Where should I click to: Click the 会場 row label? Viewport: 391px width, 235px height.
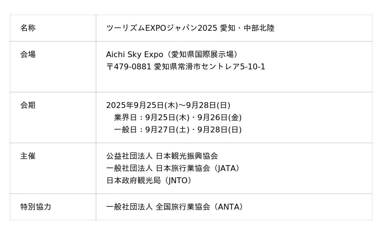click(28, 55)
